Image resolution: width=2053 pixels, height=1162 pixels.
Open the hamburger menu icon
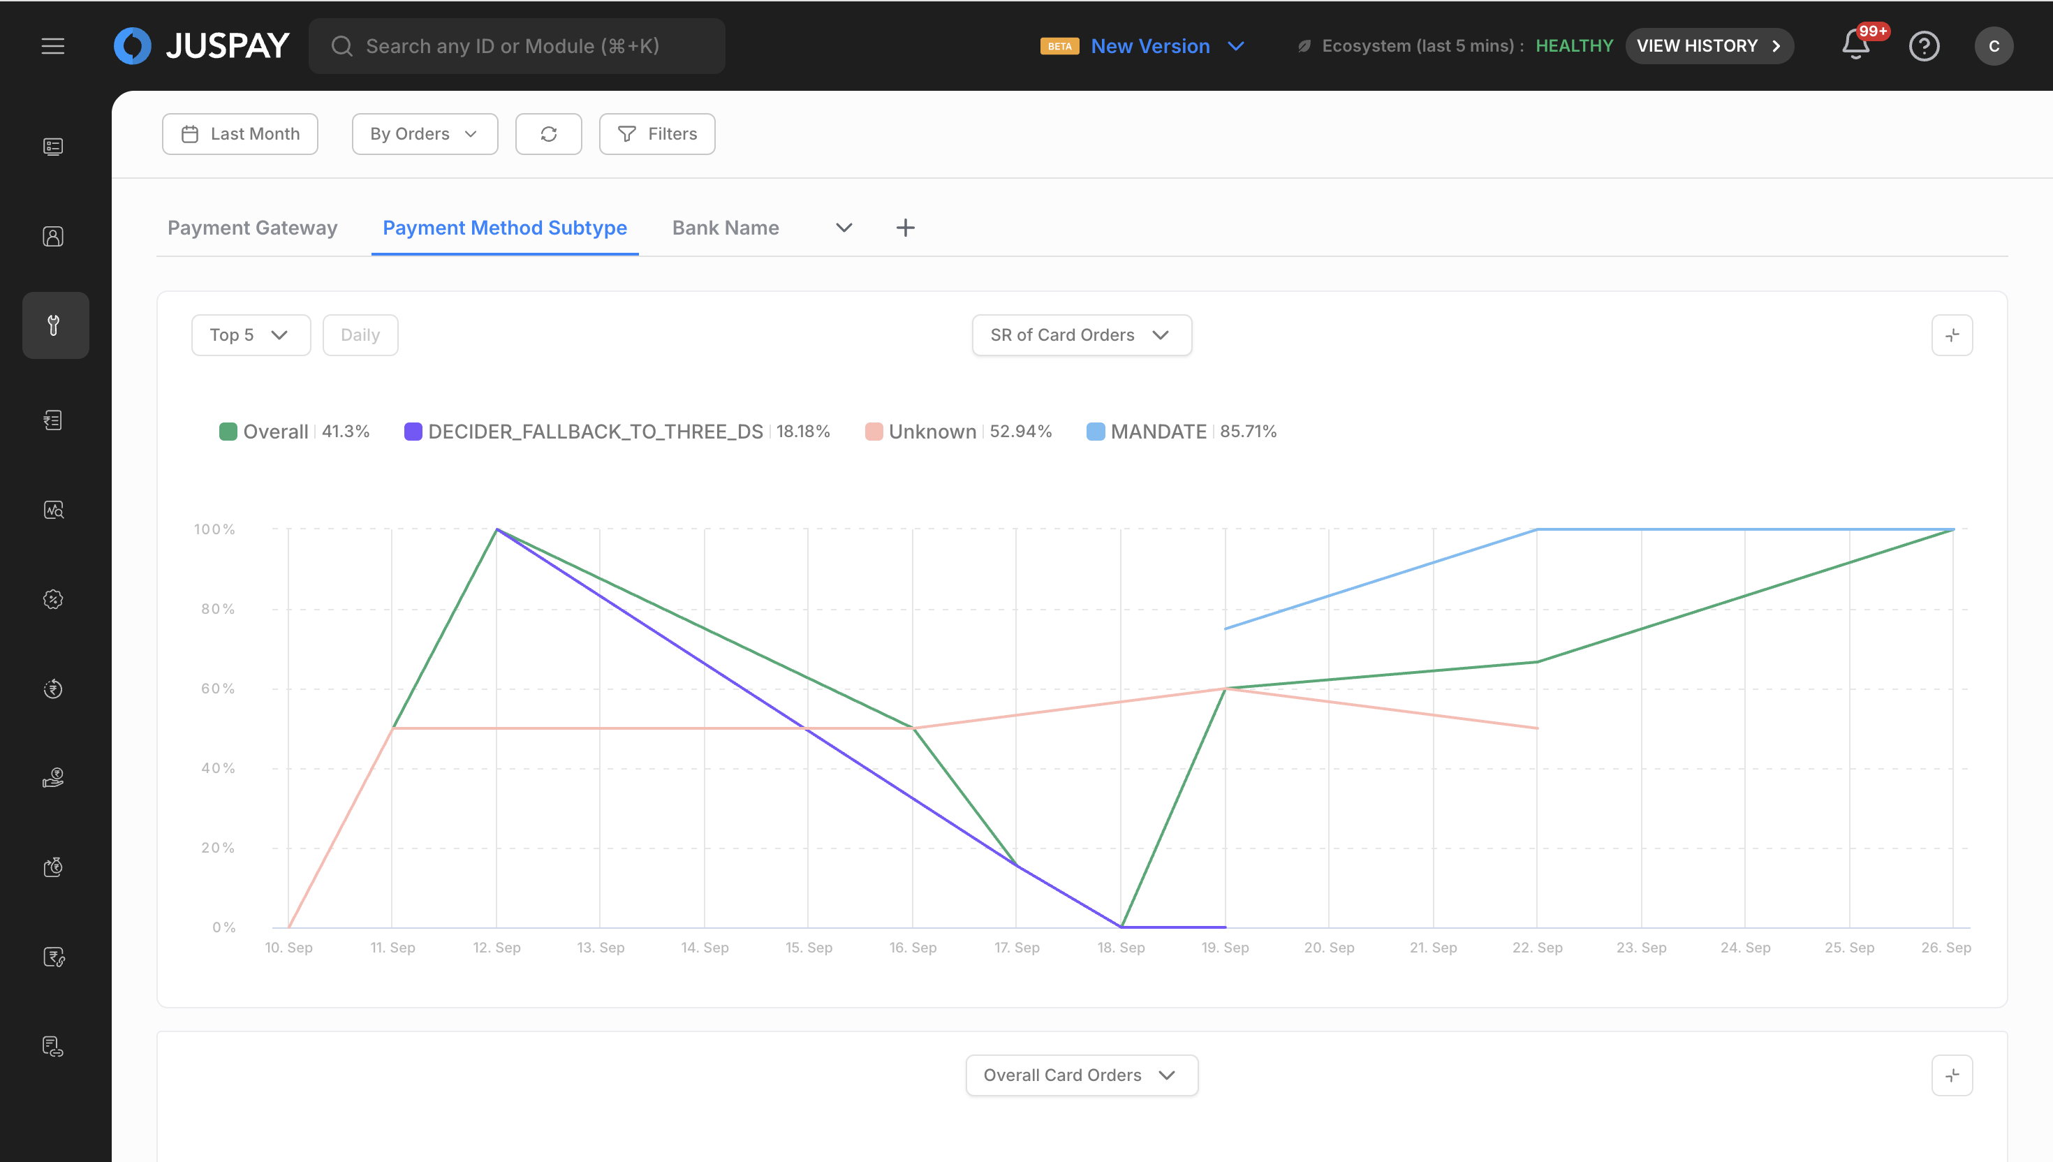point(52,46)
